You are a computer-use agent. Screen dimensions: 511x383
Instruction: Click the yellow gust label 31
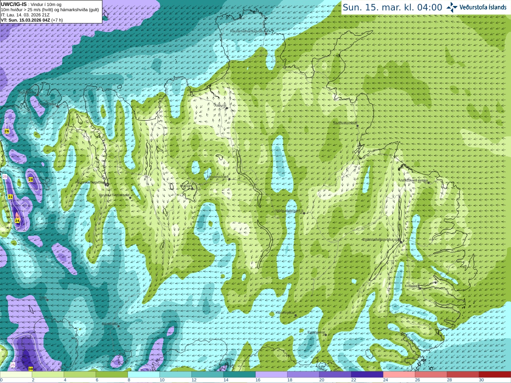click(x=10, y=197)
